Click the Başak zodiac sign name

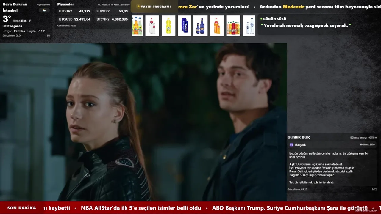click(300, 145)
